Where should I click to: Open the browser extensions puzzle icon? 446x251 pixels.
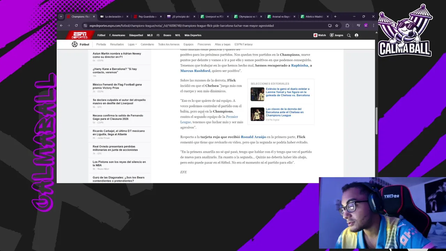coord(347,25)
